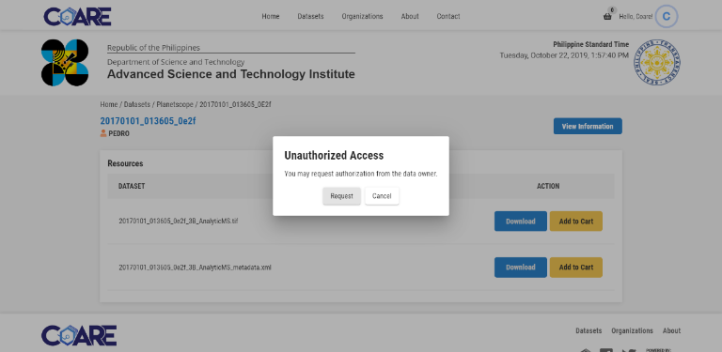Open the About page from navbar
Image resolution: width=722 pixels, height=352 pixels.
410,16
